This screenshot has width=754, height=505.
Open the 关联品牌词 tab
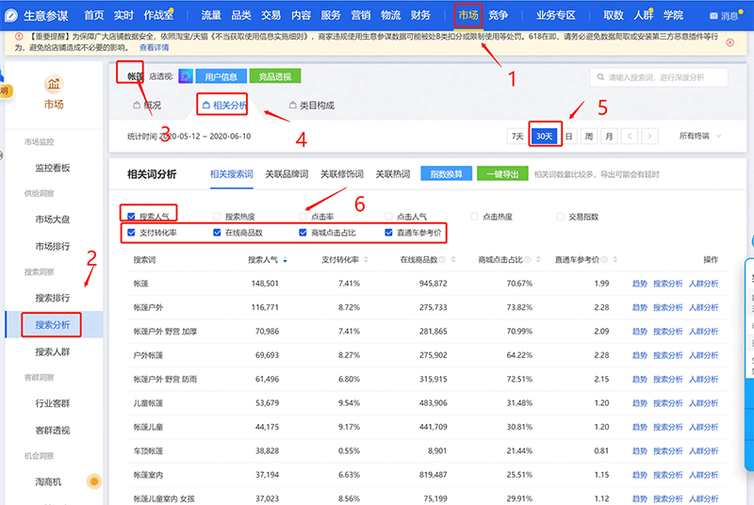click(287, 174)
